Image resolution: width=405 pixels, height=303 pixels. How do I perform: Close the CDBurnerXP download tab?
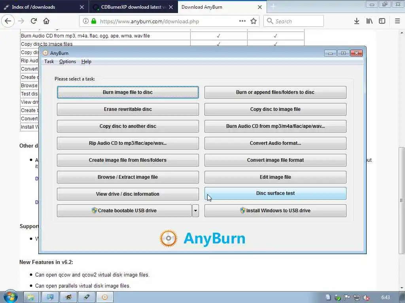click(x=171, y=7)
